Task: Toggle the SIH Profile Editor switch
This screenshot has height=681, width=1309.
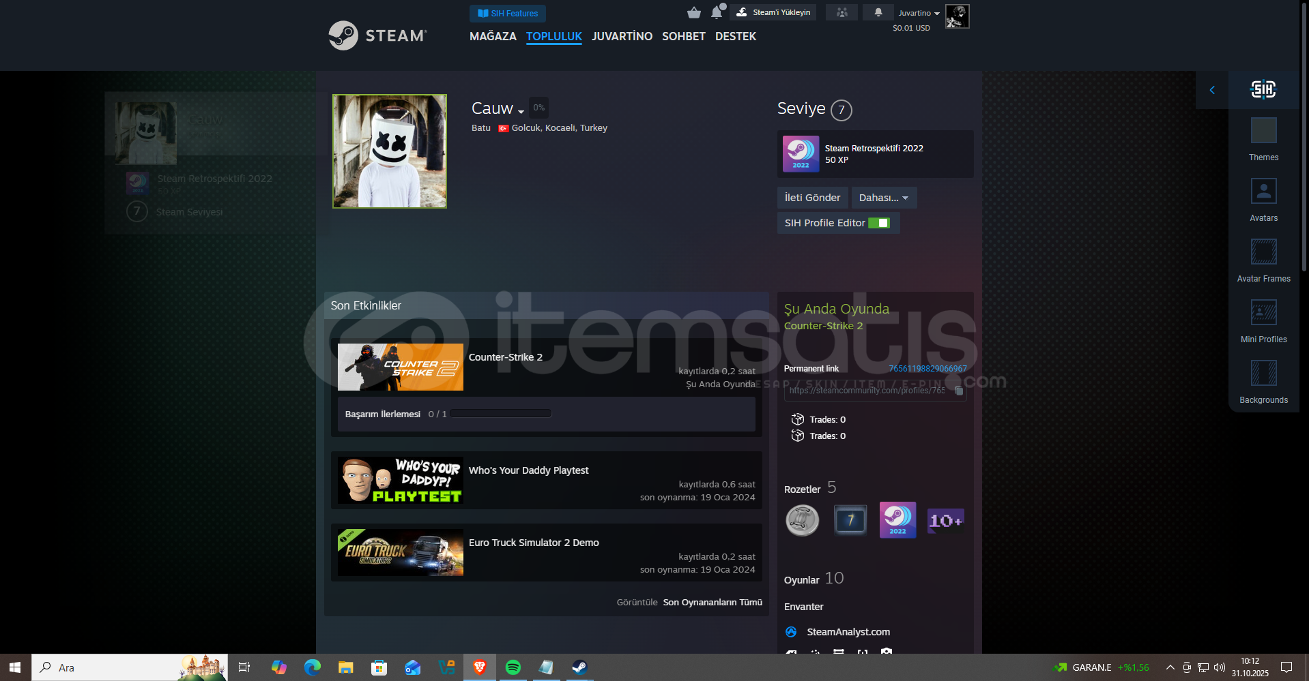Action: (x=879, y=223)
